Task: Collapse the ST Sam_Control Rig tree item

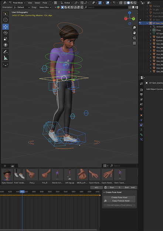Action: pos(147,23)
